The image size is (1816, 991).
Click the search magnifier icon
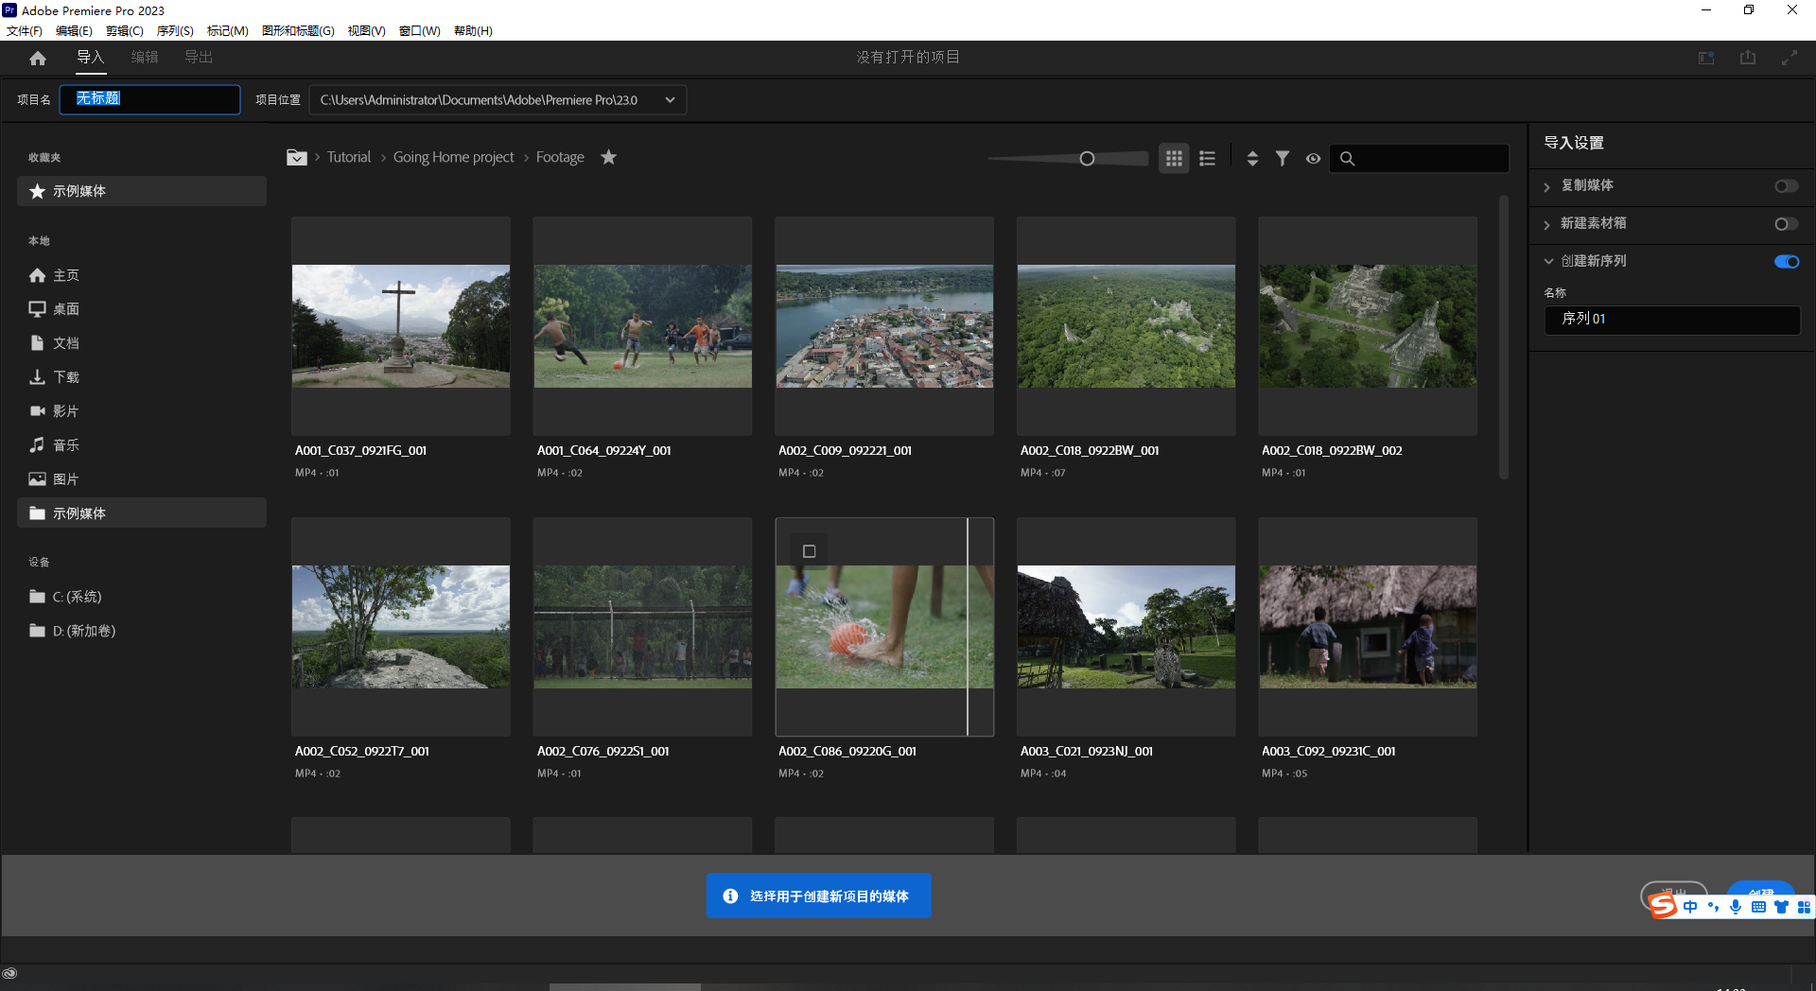1348,159
